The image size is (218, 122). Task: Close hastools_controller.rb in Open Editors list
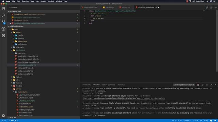(10, 23)
